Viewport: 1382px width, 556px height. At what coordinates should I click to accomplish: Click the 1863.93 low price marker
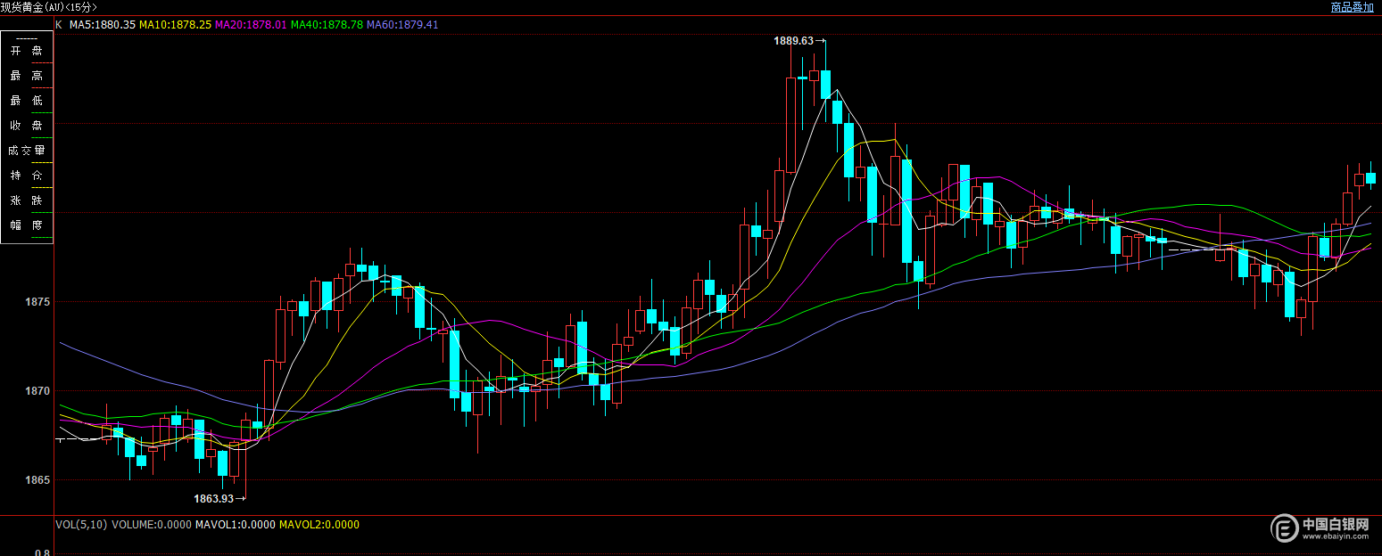pyautogui.click(x=214, y=499)
